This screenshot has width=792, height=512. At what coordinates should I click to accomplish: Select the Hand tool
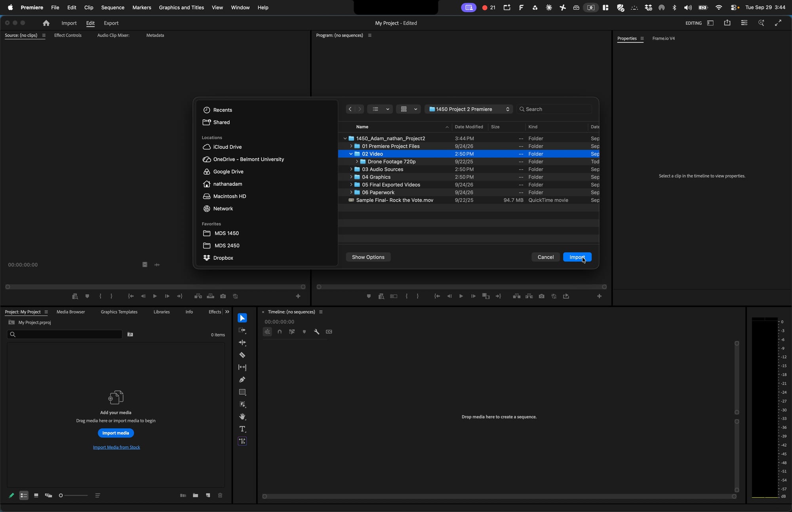coord(242,417)
